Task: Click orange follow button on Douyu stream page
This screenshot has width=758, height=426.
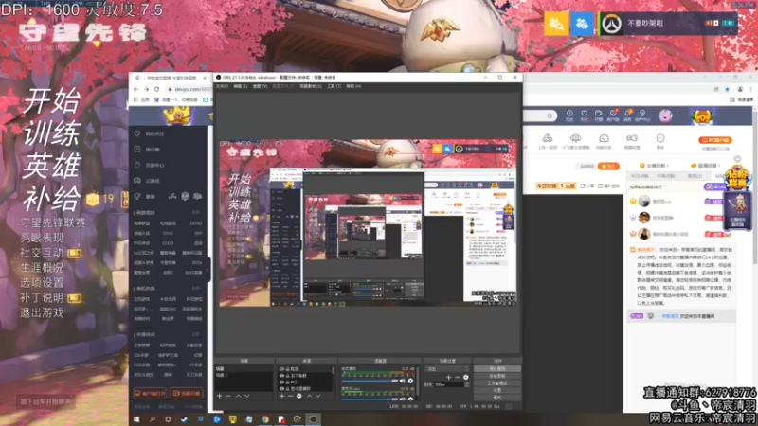Action: (x=608, y=166)
